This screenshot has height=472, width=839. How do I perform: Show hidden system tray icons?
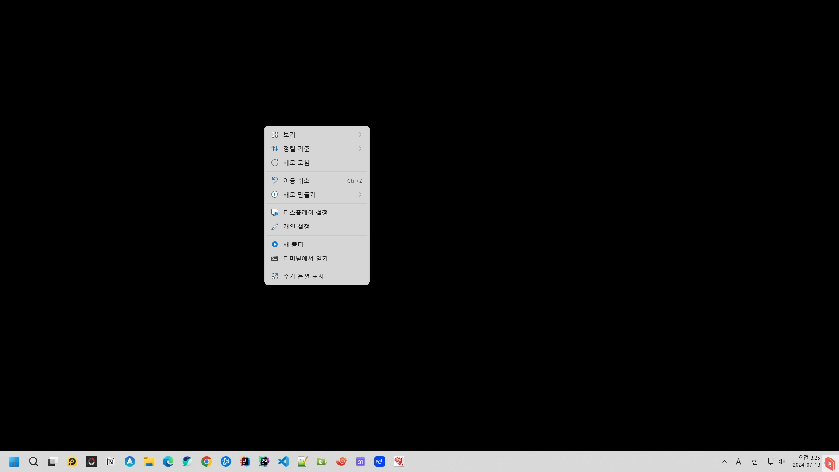tap(725, 462)
